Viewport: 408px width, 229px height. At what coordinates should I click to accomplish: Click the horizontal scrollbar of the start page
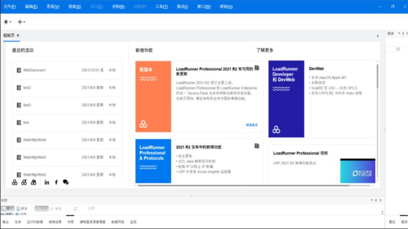coord(243,185)
